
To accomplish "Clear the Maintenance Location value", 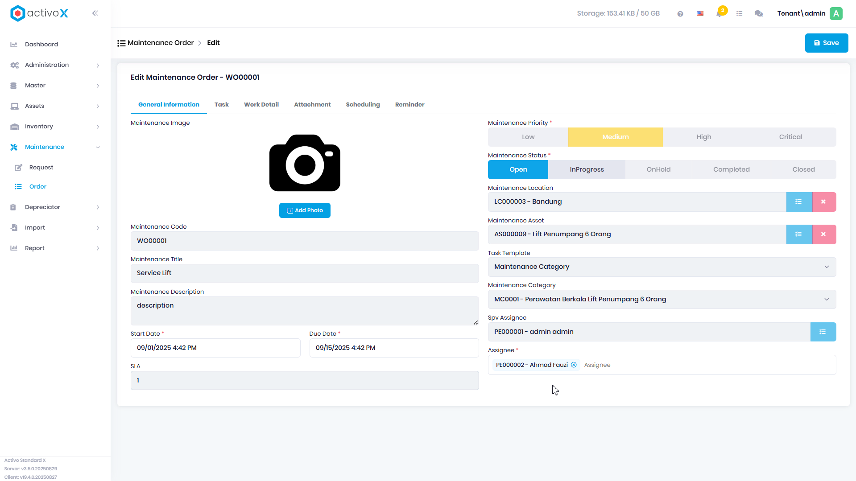I will [824, 202].
